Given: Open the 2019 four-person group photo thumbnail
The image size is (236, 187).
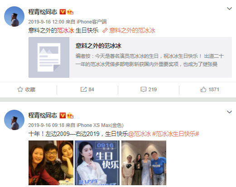Looking at the screenshot, I should coord(144,163).
